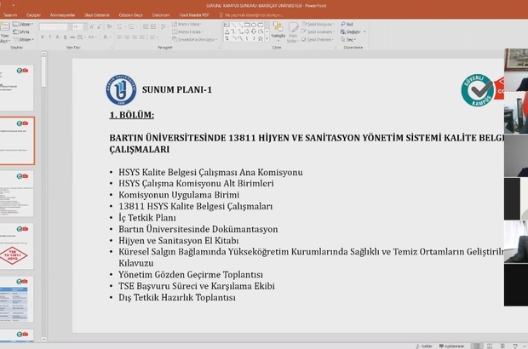
Task: Open Şekil Dolgusu shape fill
Action: click(318, 24)
